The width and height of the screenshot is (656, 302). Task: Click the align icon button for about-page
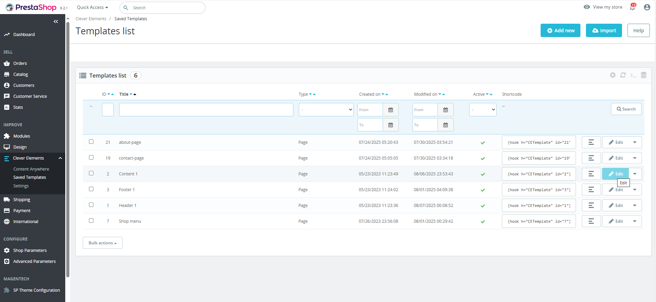point(591,142)
